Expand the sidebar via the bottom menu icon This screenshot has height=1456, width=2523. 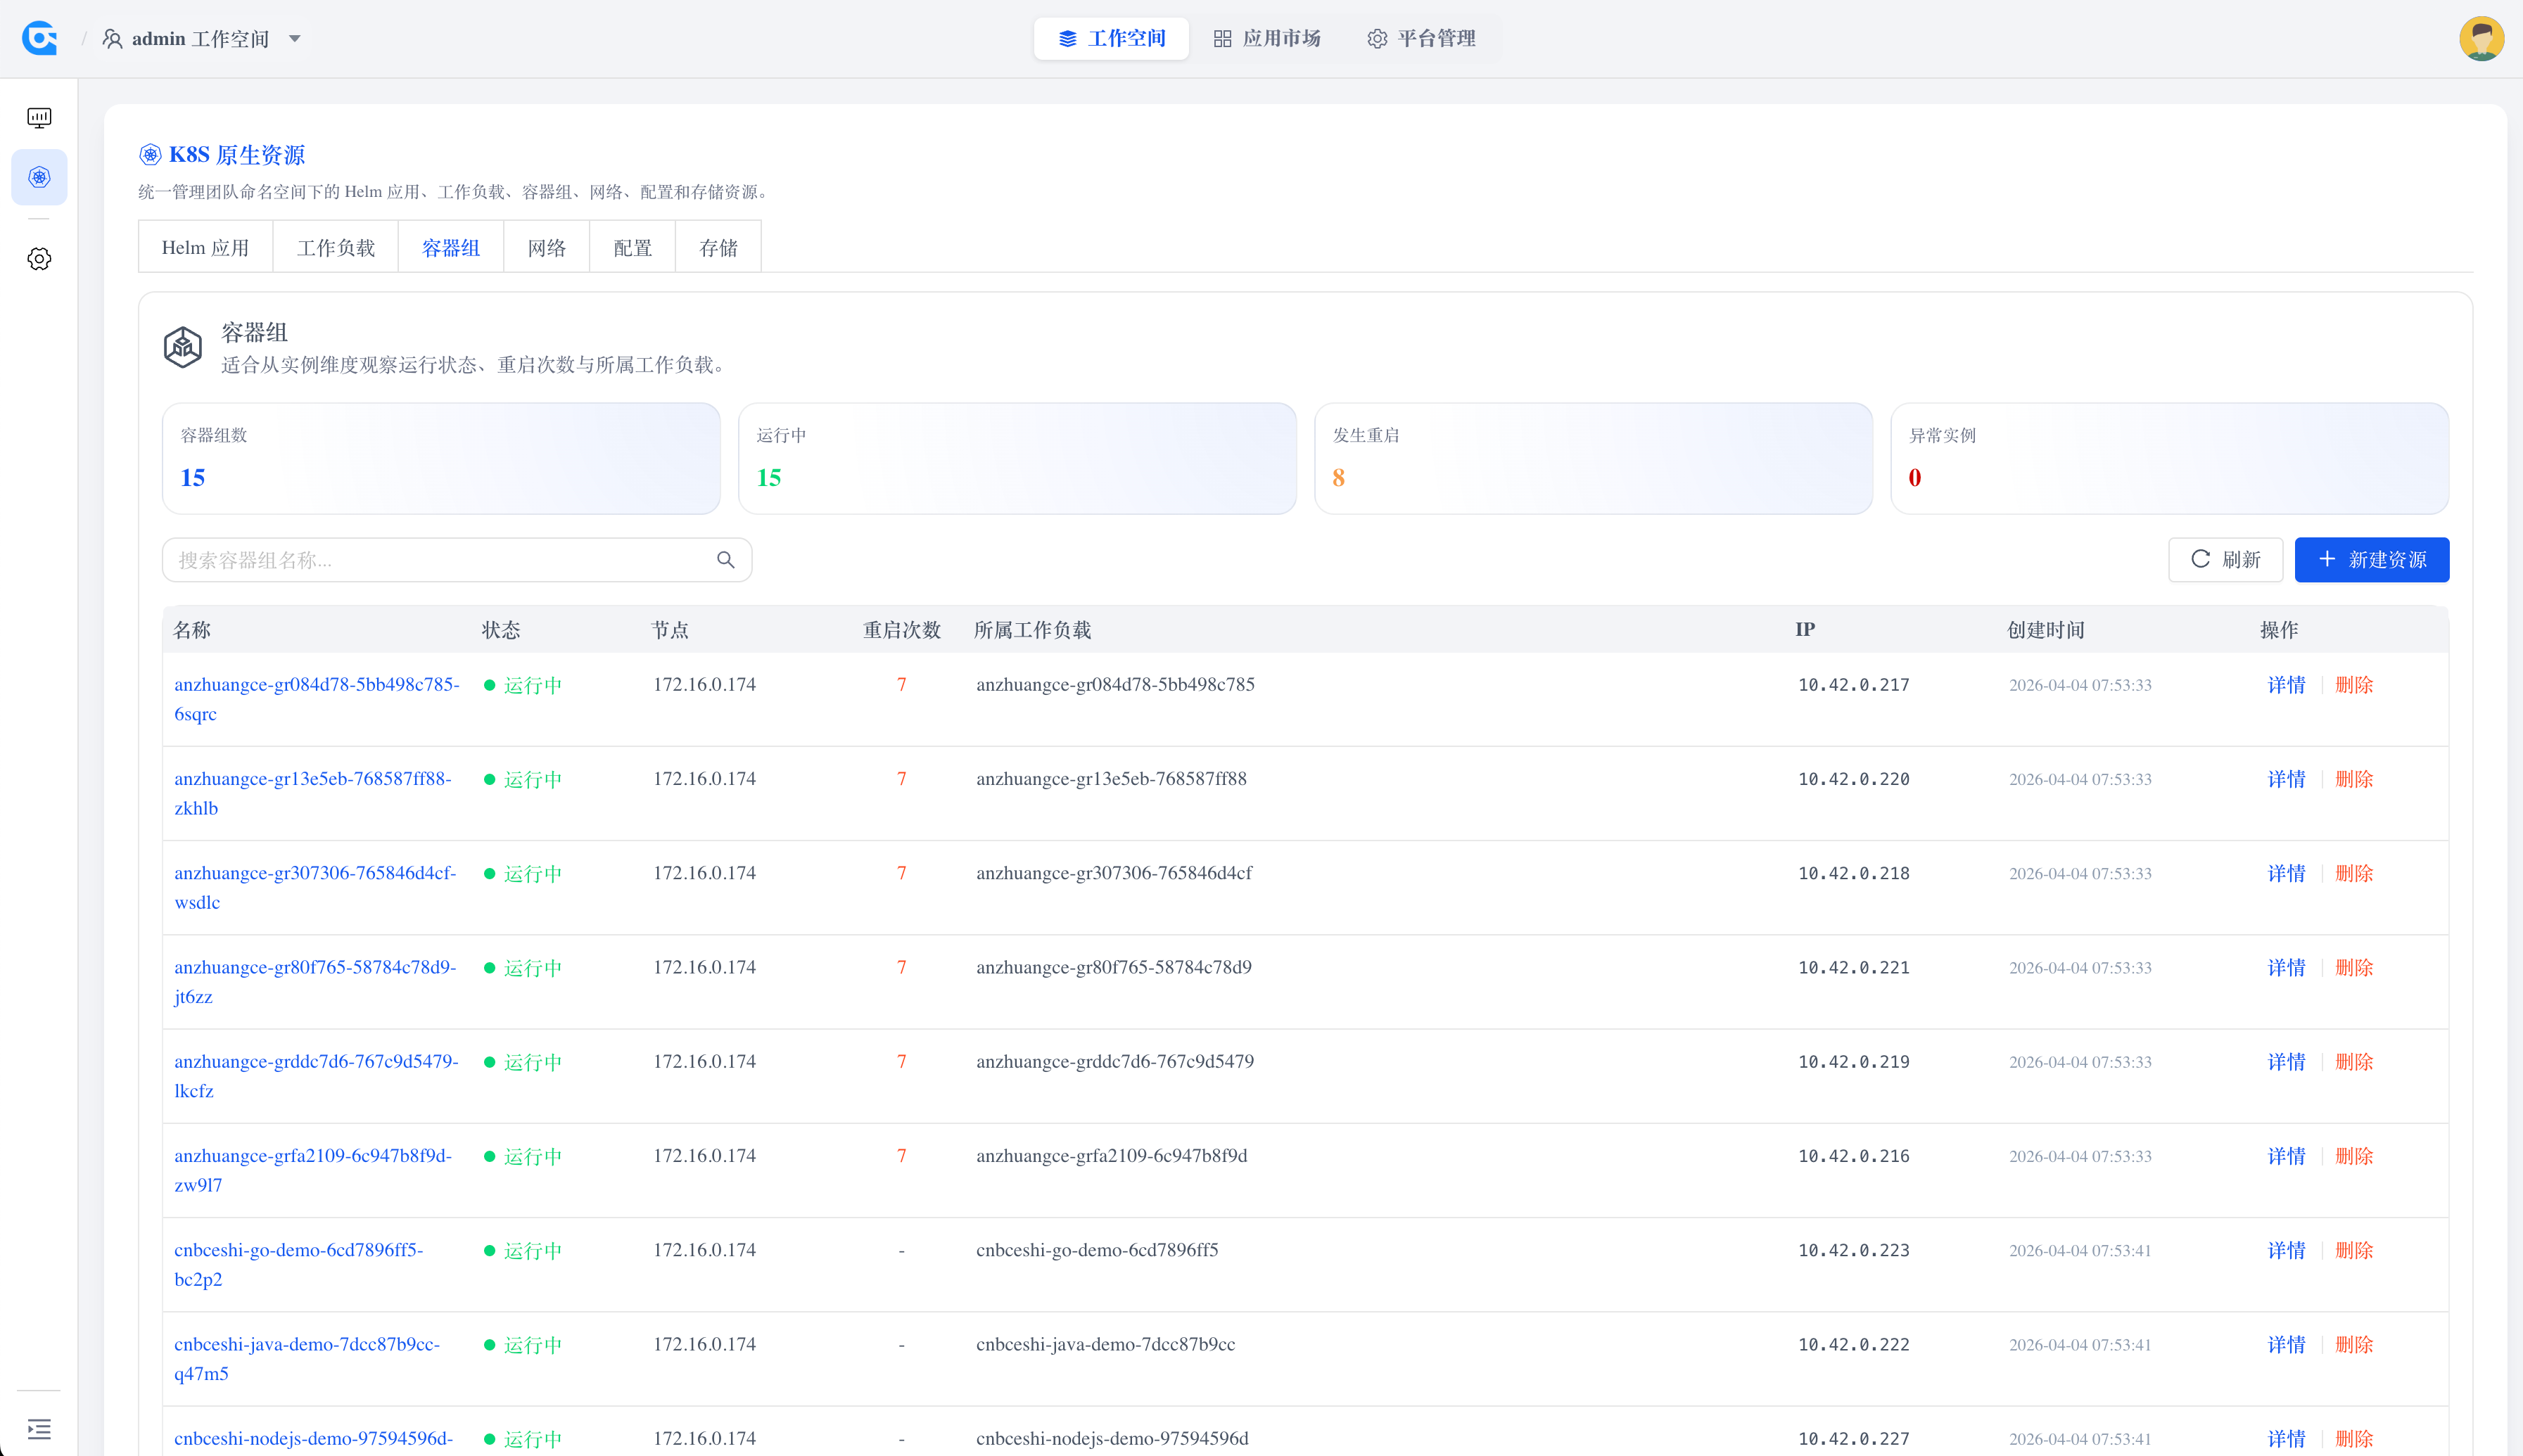(39, 1428)
